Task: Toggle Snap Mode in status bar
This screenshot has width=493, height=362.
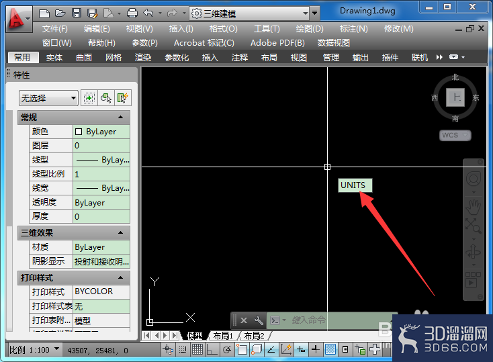Action: point(183,349)
